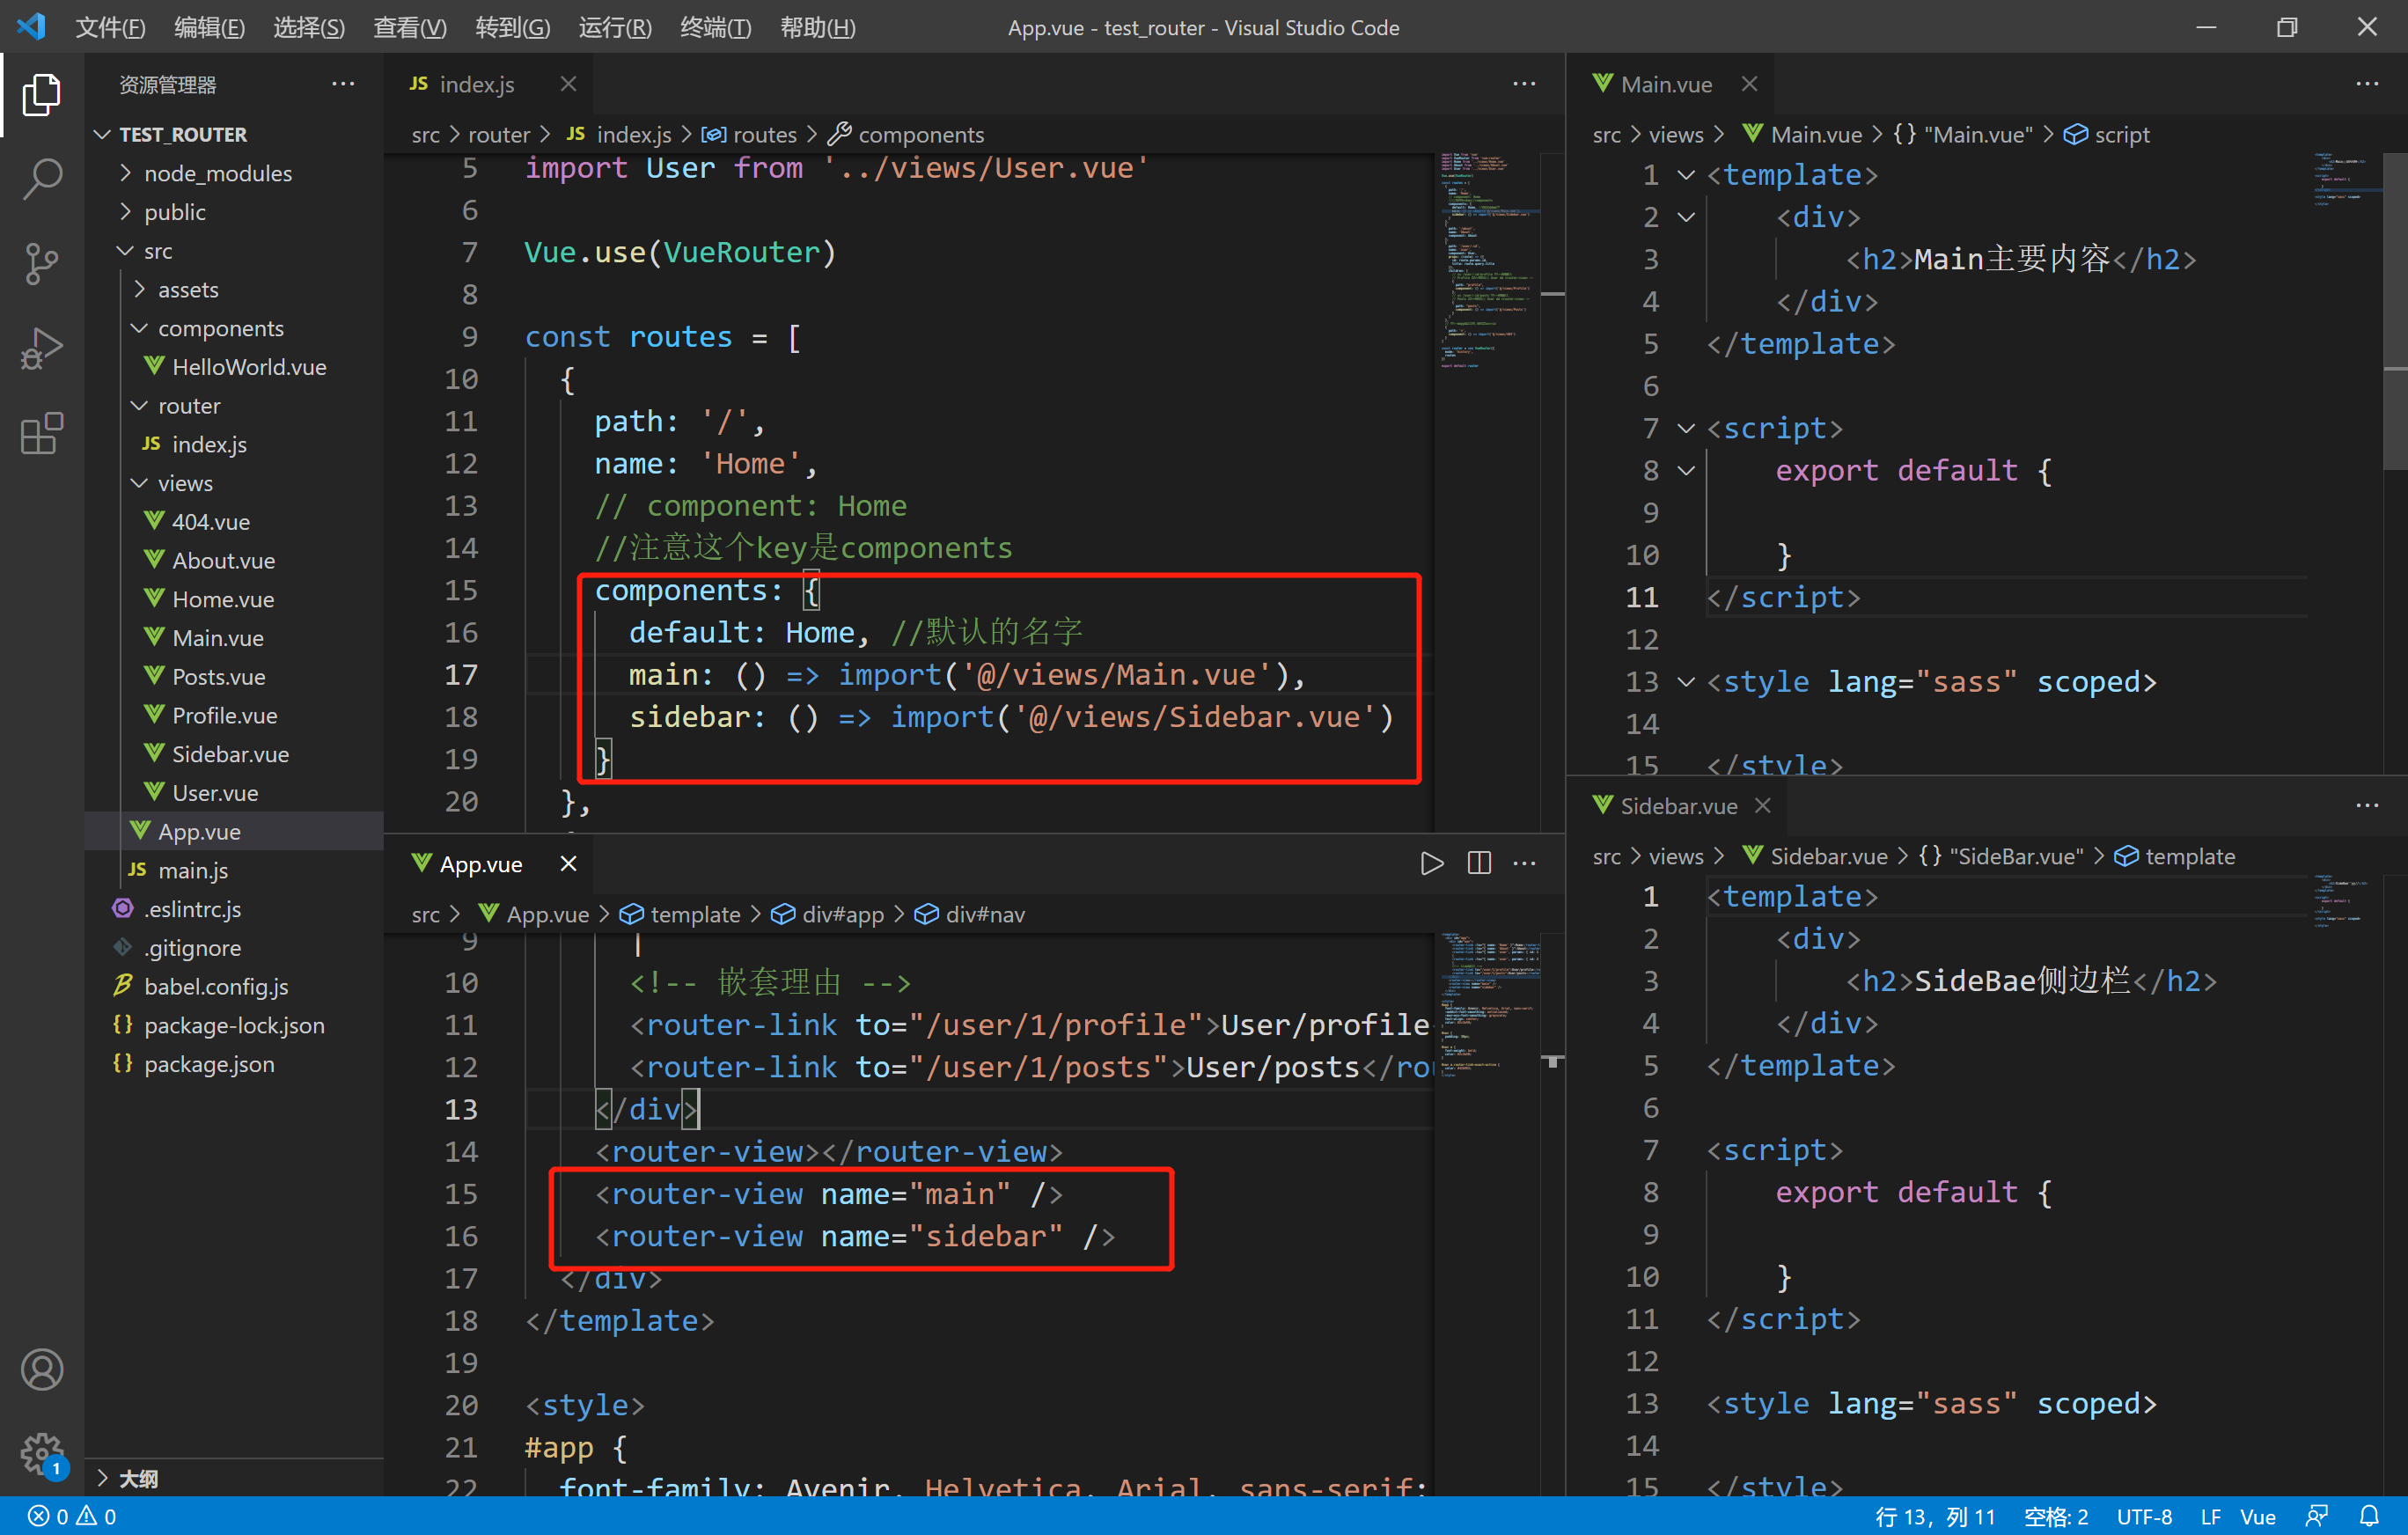The image size is (2408, 1535).
Task: Open the 转到(G) menu
Action: [513, 27]
